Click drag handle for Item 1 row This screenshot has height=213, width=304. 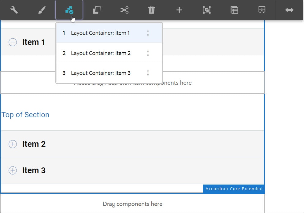click(x=148, y=33)
